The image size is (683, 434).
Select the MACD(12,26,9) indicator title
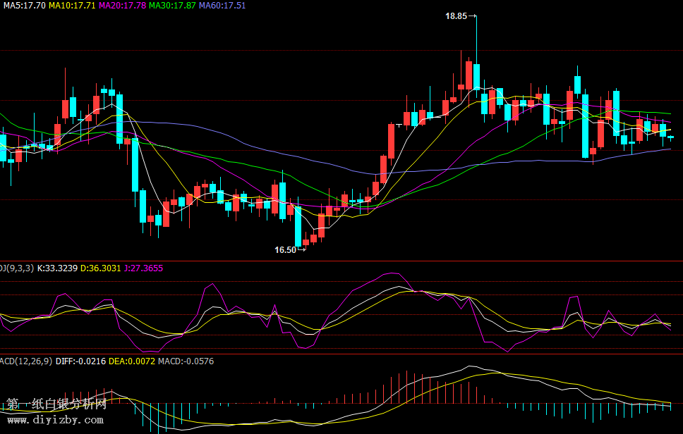(26, 361)
